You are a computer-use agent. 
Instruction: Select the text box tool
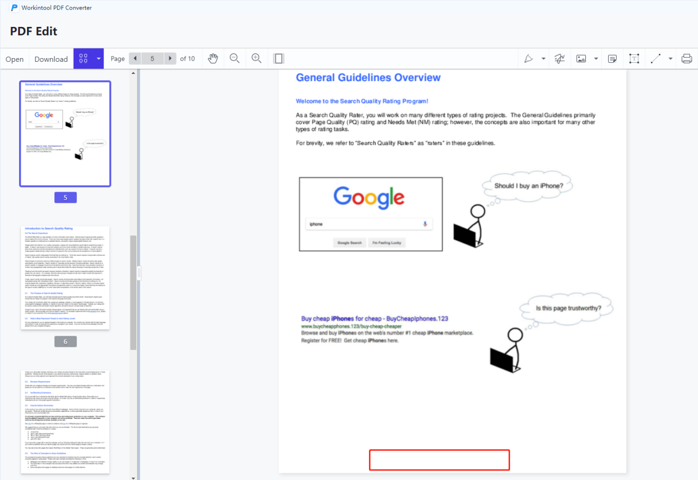click(x=634, y=59)
